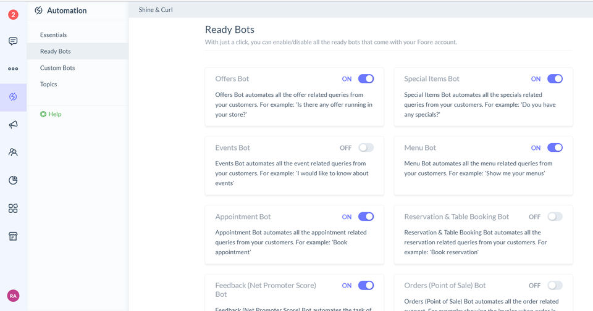Click the ON label of Offers Bot
Screen dimensions: 593x311
click(347, 79)
